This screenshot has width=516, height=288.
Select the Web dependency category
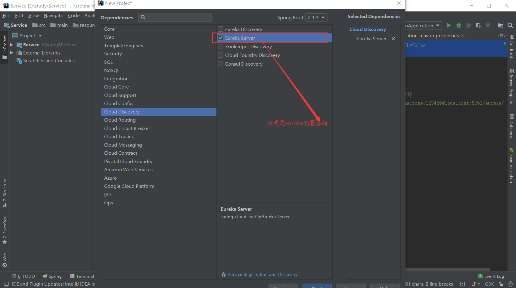(x=159, y=37)
